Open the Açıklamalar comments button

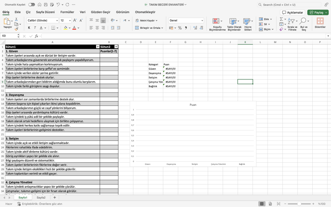(293, 12)
